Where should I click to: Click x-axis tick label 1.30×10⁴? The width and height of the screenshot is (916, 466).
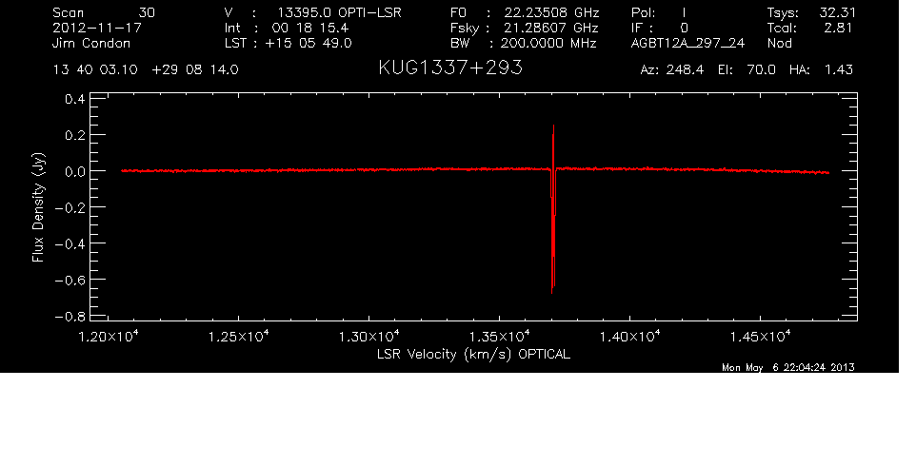pyautogui.click(x=369, y=337)
